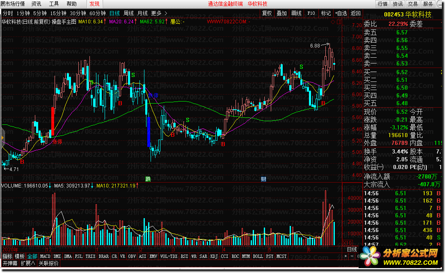Click the 跌 marker below the chart
446x273 pixels.
click(148, 179)
